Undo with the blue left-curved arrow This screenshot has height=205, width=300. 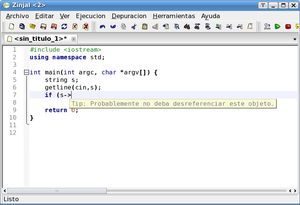coord(103,26)
